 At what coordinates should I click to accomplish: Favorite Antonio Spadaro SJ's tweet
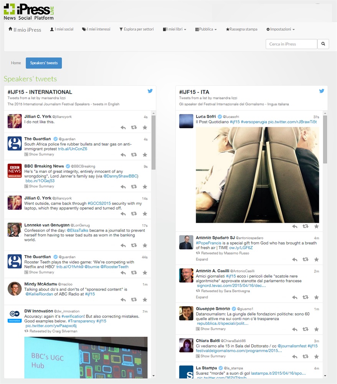click(316, 259)
